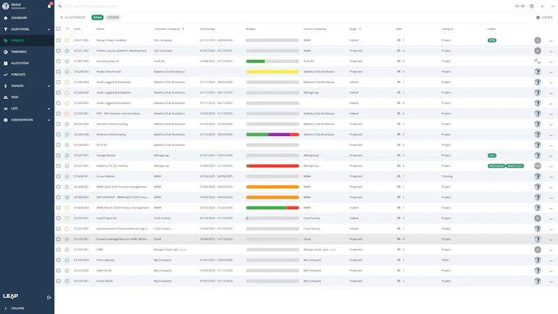The height and width of the screenshot is (314, 558).
Task: Click the Cars label on Garage Rental
Action: 492,156
